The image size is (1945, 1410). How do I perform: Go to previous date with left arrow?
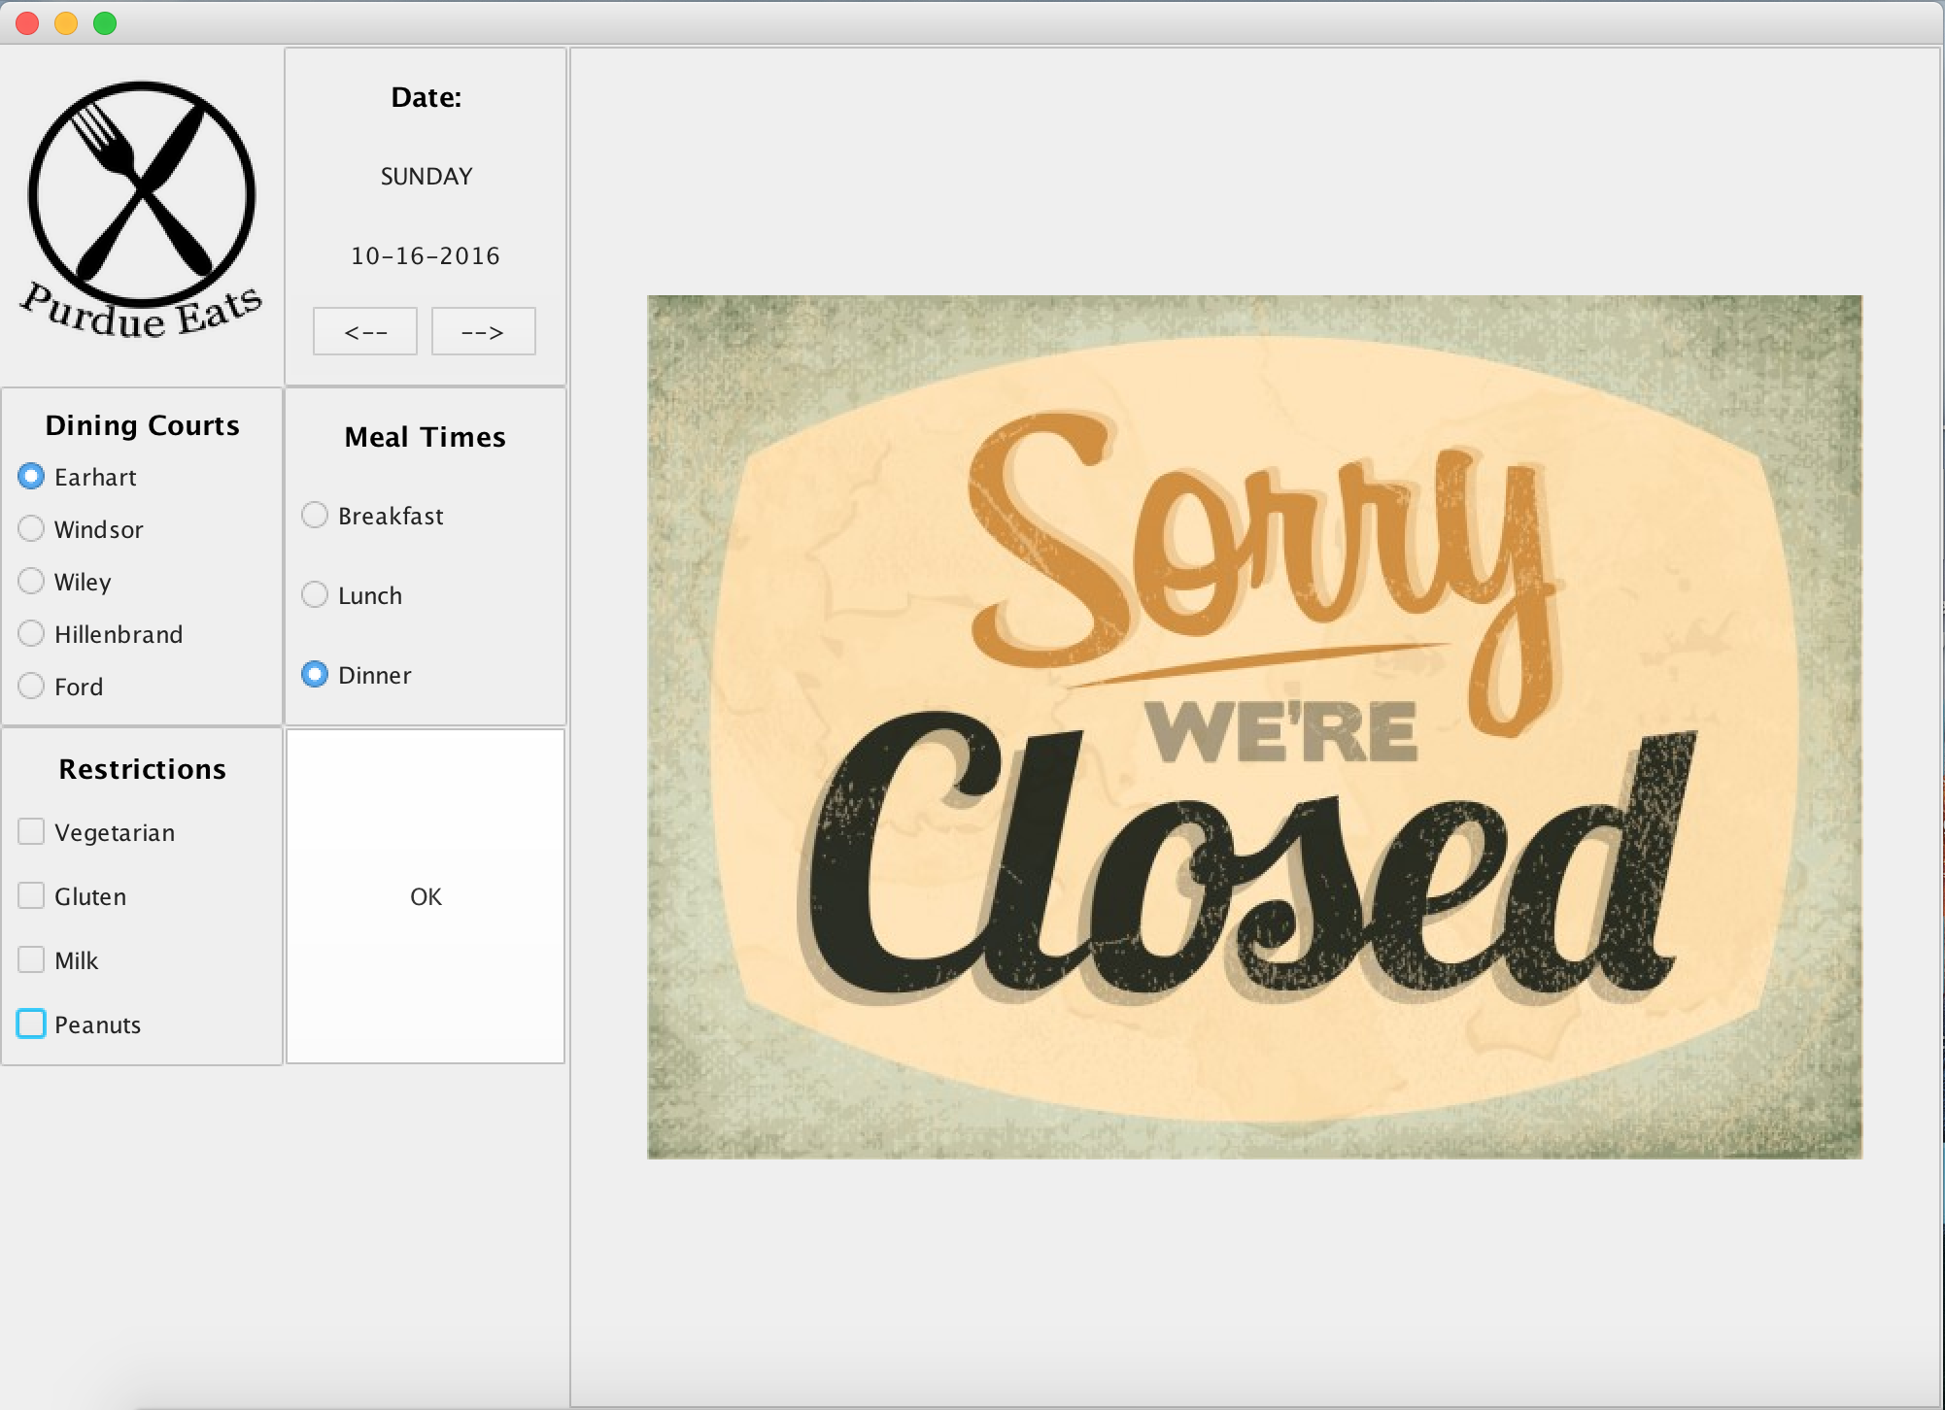point(365,332)
